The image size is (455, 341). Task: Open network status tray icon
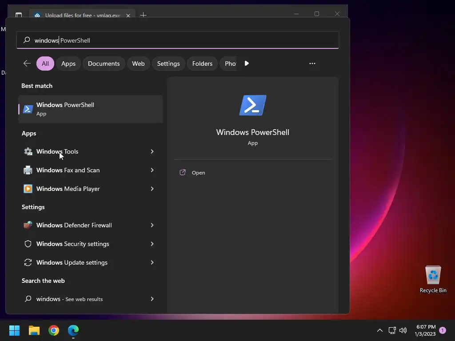pos(392,330)
